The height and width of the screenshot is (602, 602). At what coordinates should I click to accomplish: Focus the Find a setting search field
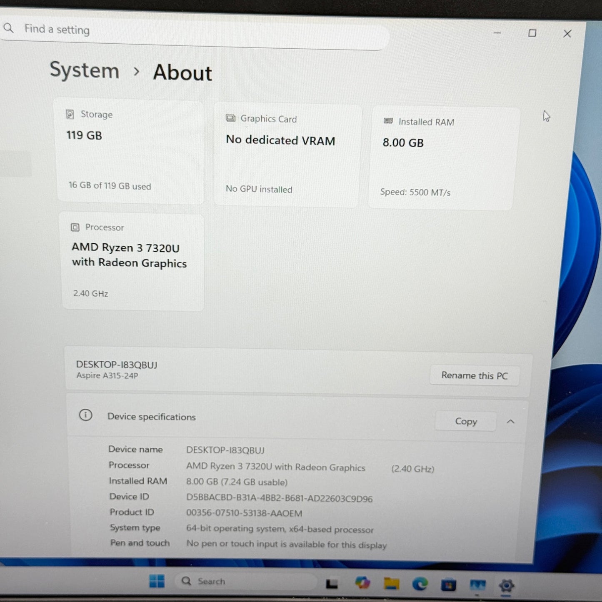coord(194,34)
